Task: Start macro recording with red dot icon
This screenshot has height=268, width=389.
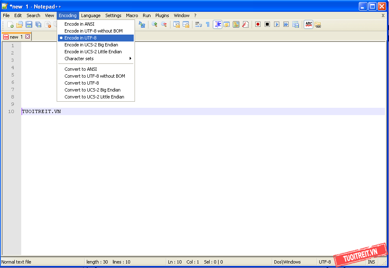Action: 258,24
